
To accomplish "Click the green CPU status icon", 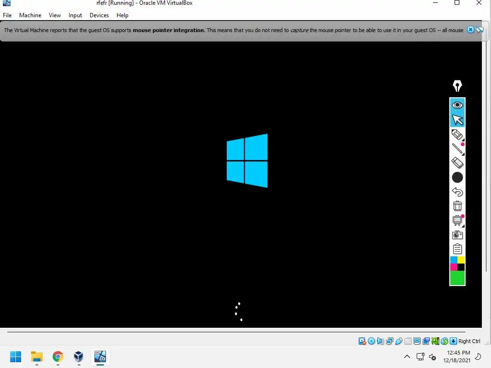I will click(x=435, y=341).
